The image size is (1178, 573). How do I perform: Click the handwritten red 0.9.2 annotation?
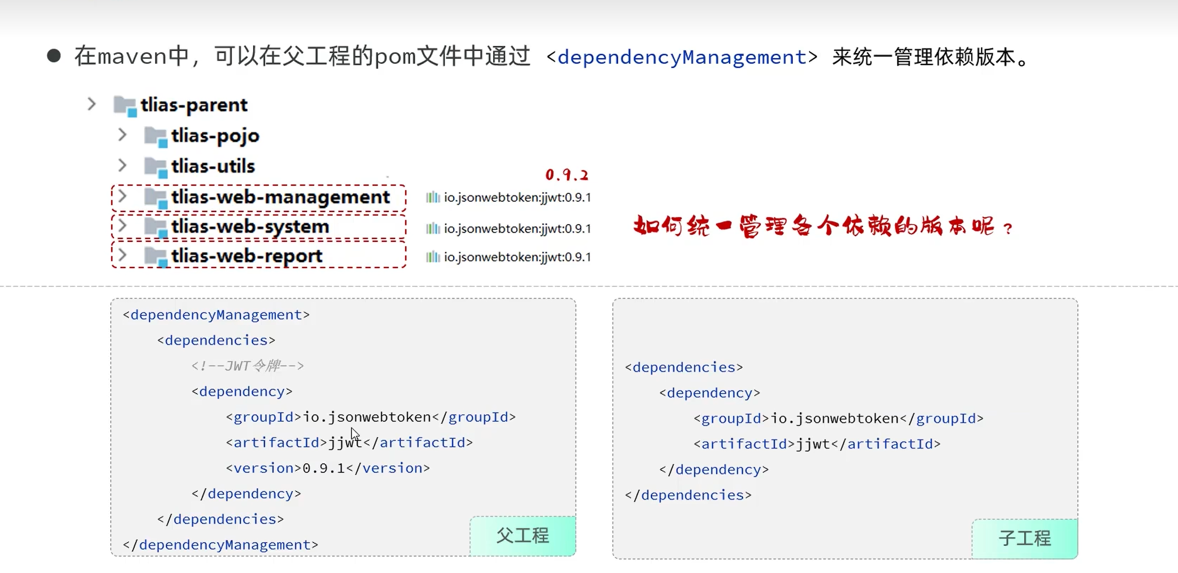[x=567, y=175]
